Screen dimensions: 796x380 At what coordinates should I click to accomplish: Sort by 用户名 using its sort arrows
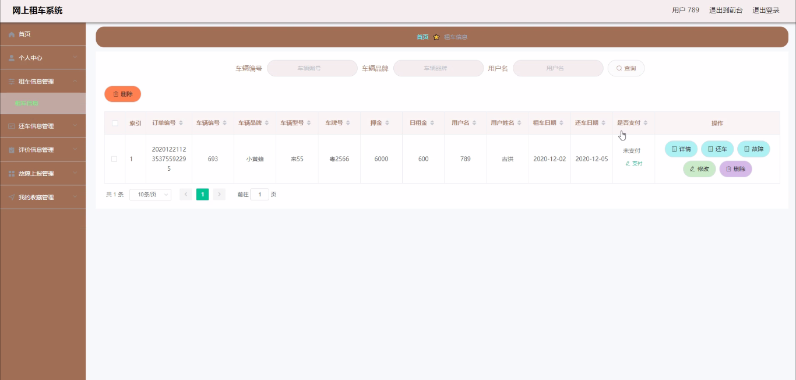click(x=474, y=123)
